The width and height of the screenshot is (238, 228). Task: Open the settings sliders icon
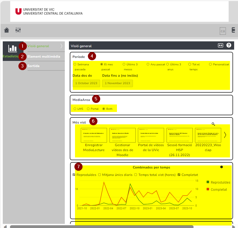tap(18, 30)
